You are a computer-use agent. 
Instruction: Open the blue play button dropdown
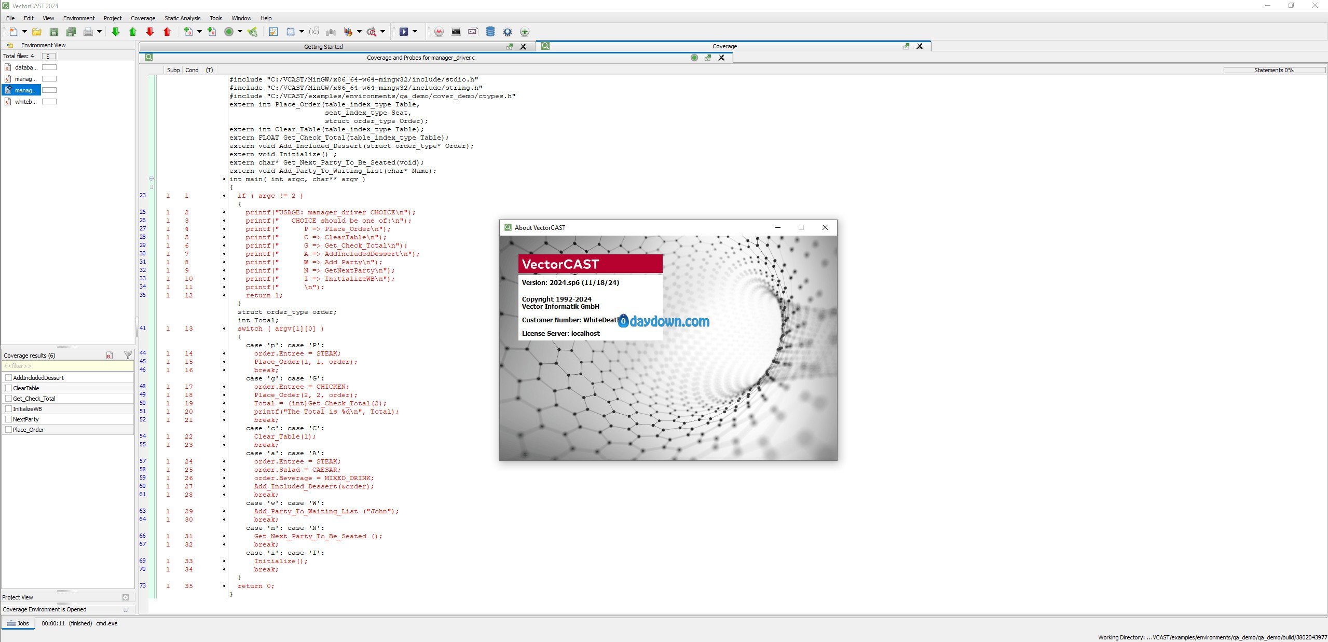click(x=415, y=32)
